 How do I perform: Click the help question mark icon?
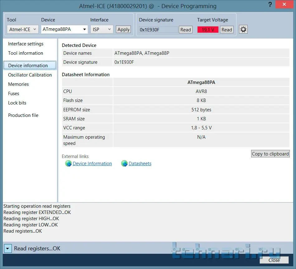[270, 4]
